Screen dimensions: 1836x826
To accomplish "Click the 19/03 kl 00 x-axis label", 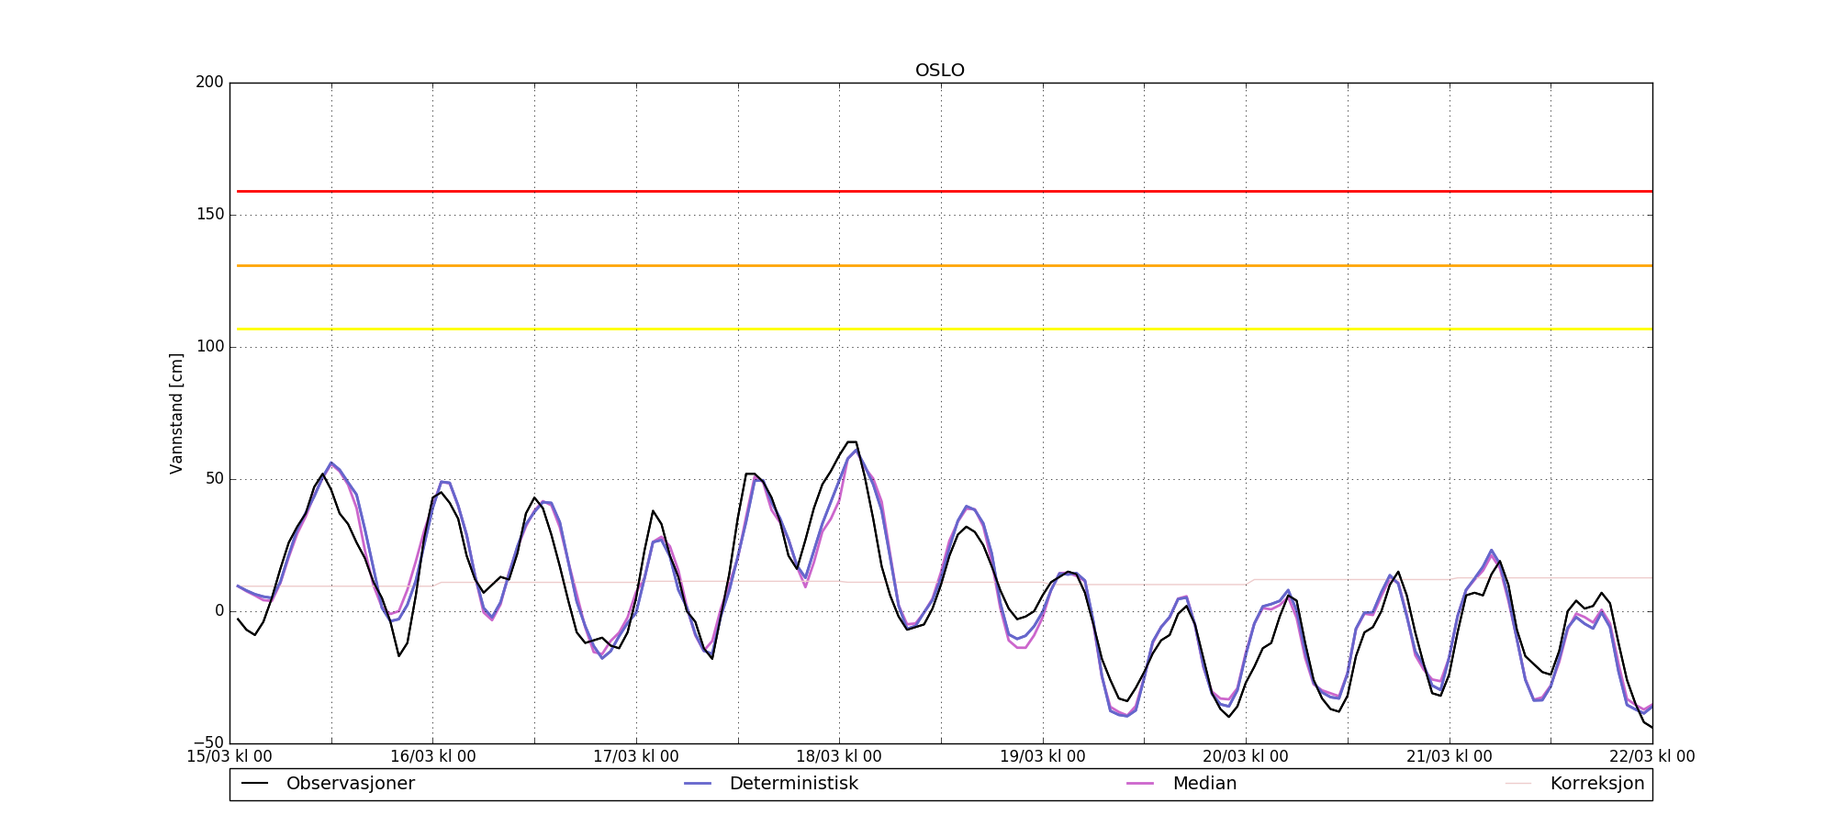I will (1043, 757).
